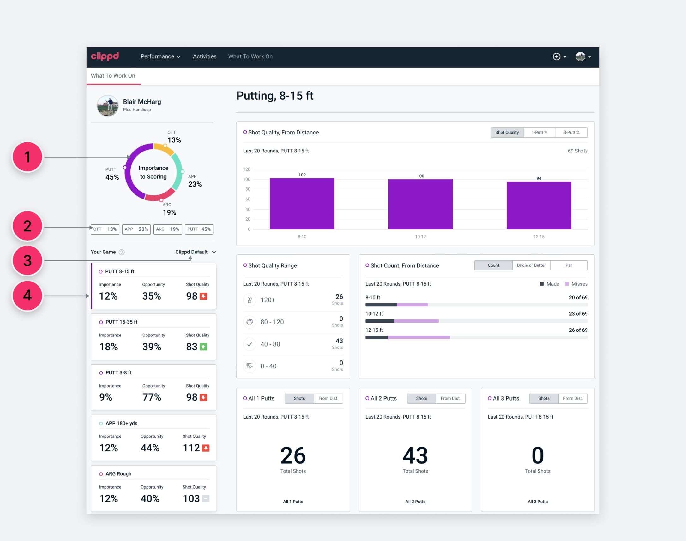Open the Activities menu item
The image size is (686, 541).
tap(204, 56)
